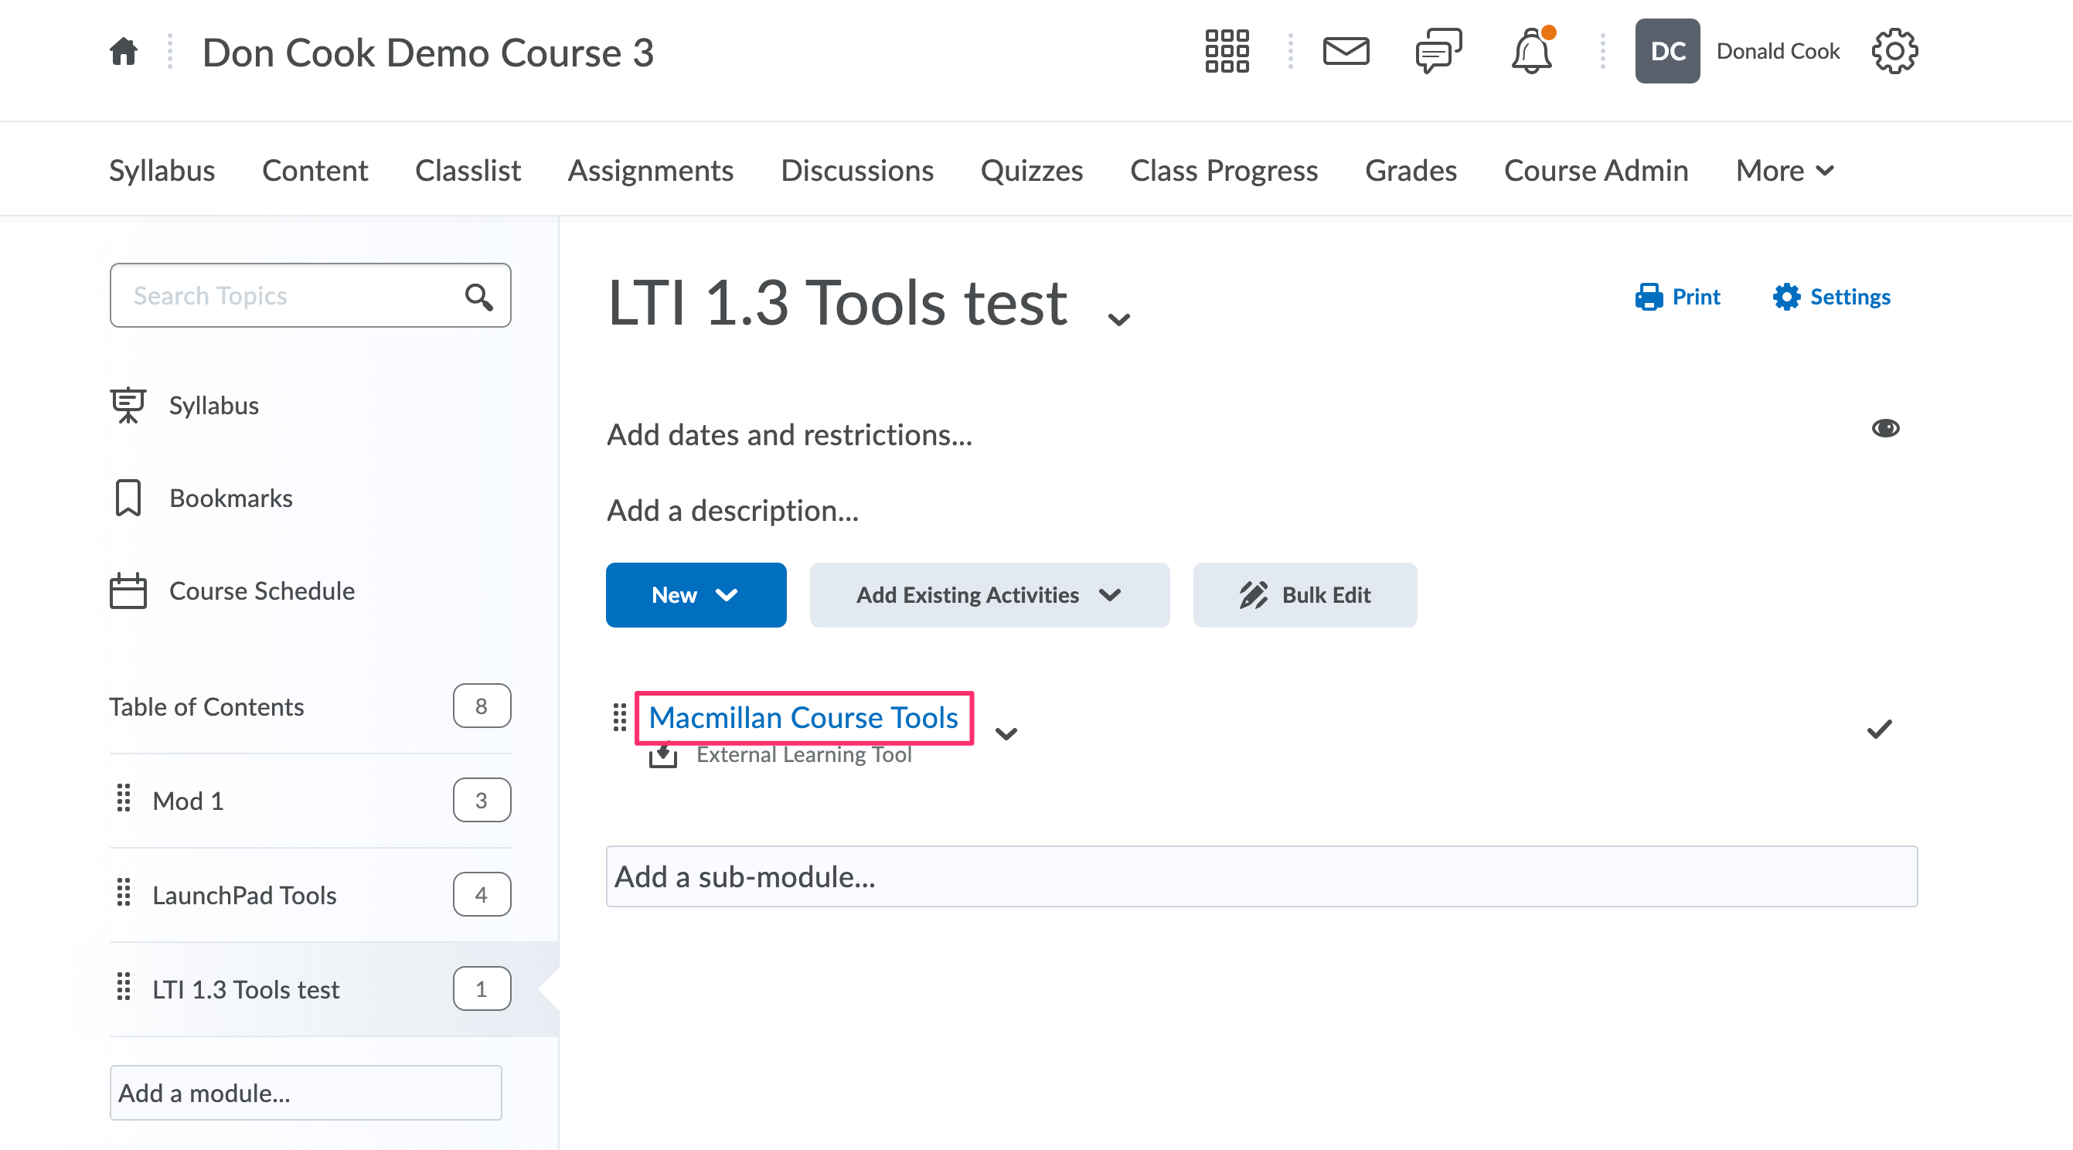
Task: Expand the New button dropdown arrow
Action: 728,595
